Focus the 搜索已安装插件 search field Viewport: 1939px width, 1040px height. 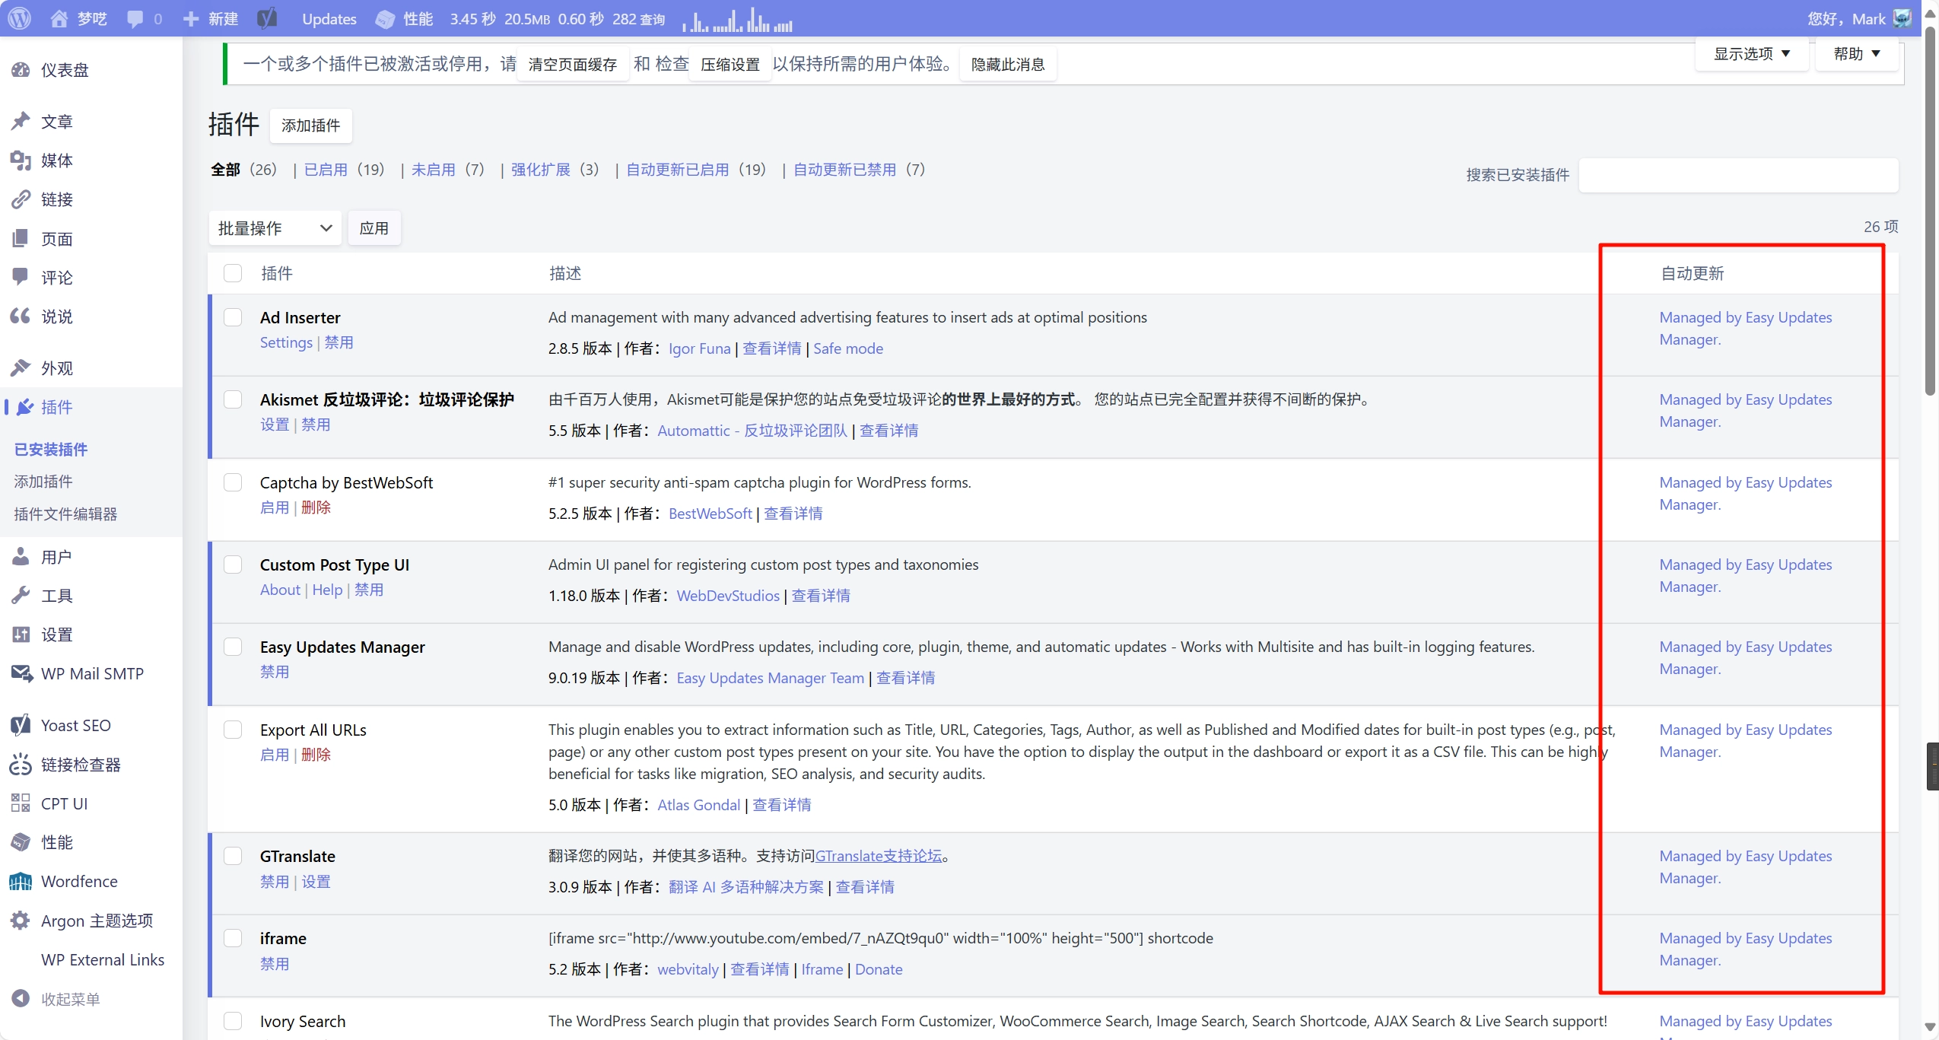[x=1738, y=175]
